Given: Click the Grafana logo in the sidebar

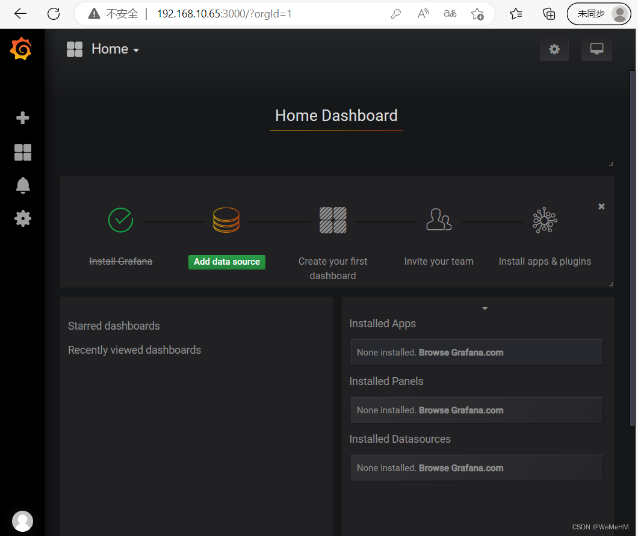Looking at the screenshot, I should pos(20,49).
